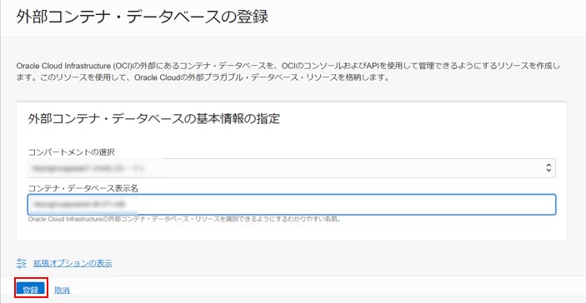Image resolution: width=586 pixels, height=303 pixels.
Task: Open the コンパートメントの選択 dropdown
Action: tap(292, 168)
